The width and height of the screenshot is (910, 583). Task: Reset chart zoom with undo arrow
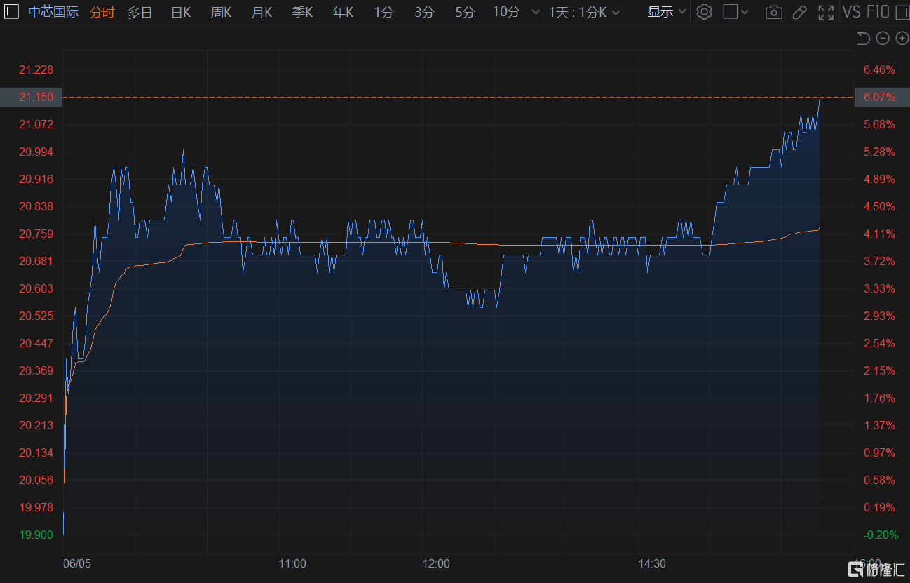tap(863, 39)
